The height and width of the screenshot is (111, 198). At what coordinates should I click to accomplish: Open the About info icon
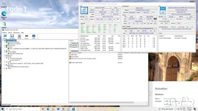click(x=34, y=37)
